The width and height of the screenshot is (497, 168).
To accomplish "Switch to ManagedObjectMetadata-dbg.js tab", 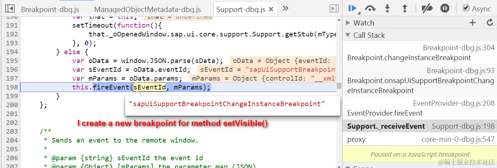I will coord(147,9).
